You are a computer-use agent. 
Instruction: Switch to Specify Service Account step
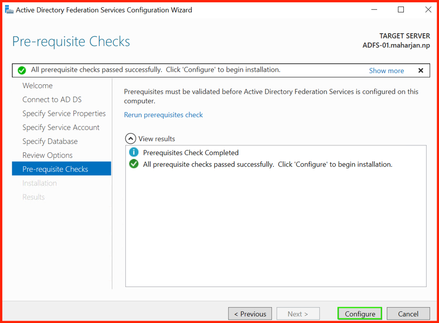click(61, 128)
